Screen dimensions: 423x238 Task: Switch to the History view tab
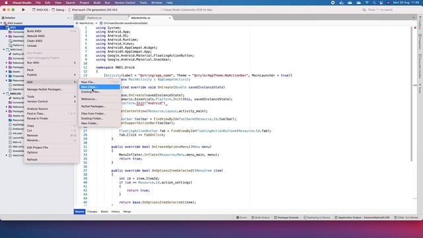coord(116,212)
